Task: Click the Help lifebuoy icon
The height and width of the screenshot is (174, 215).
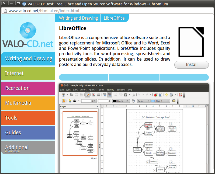Action: [180, 95]
